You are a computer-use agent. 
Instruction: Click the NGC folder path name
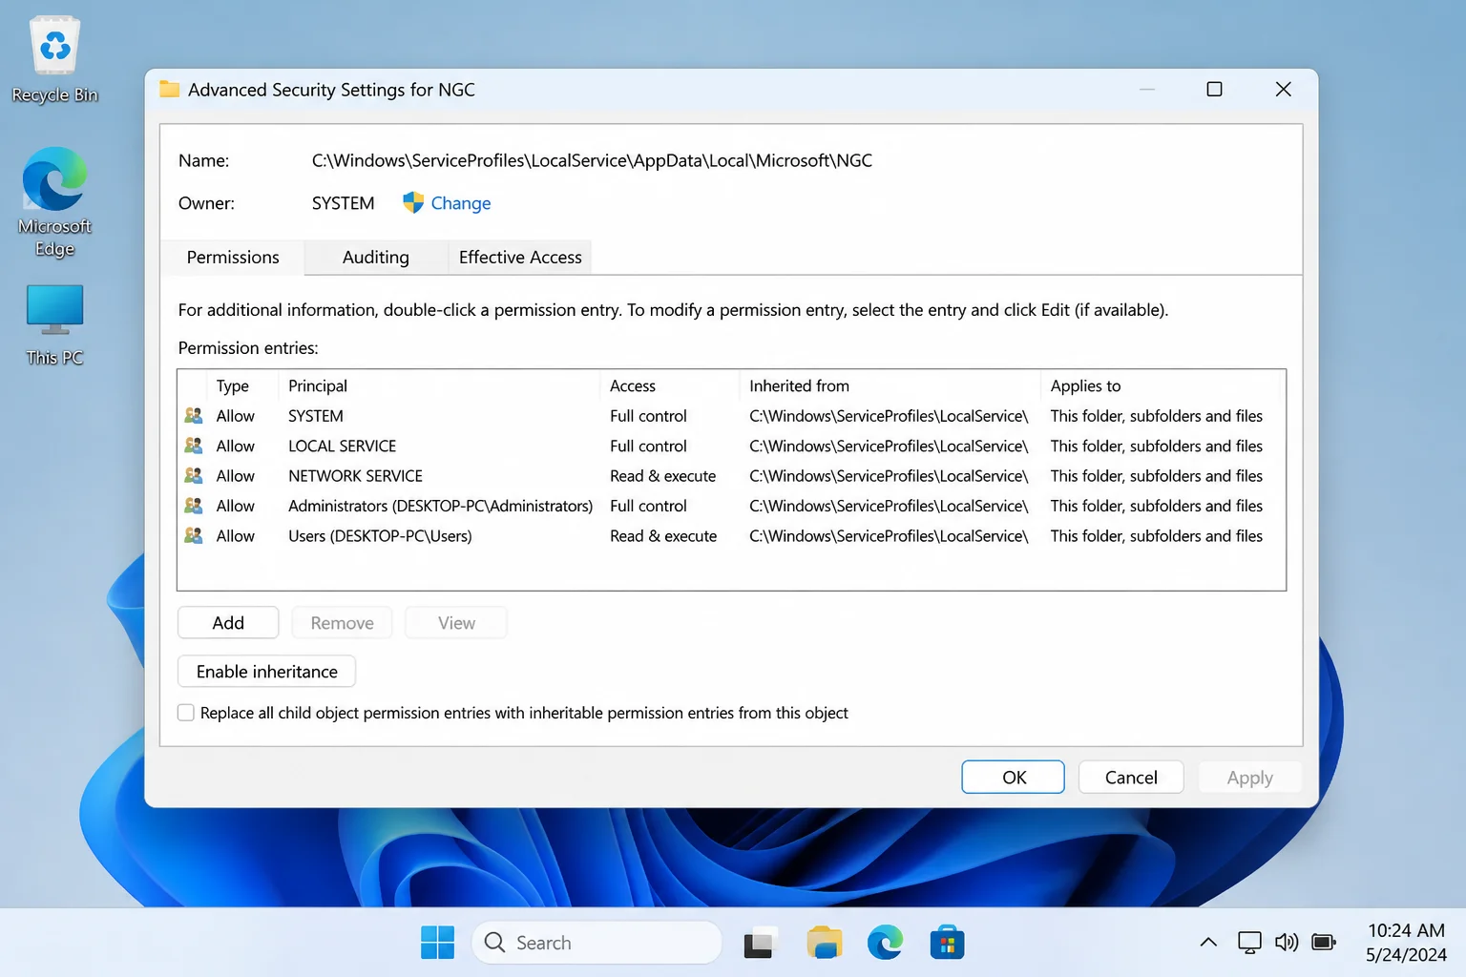click(592, 160)
